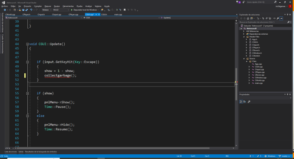The image size is (294, 159).
Task: Collapse the Update() function outline
Action: tap(27, 44)
